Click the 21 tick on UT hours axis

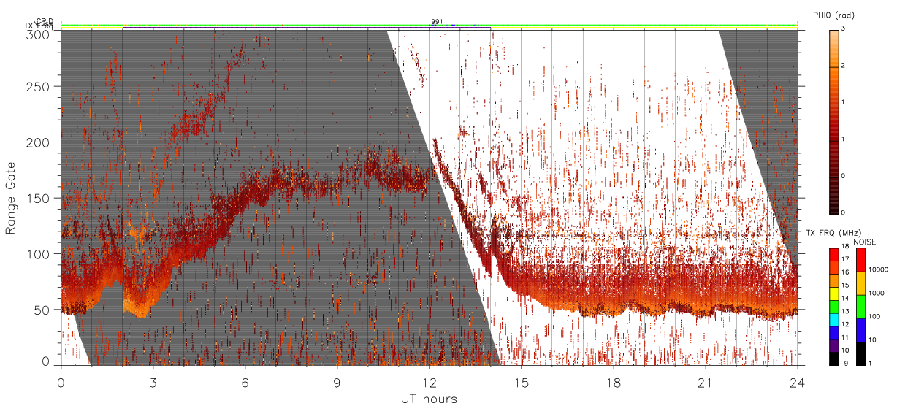click(x=706, y=382)
